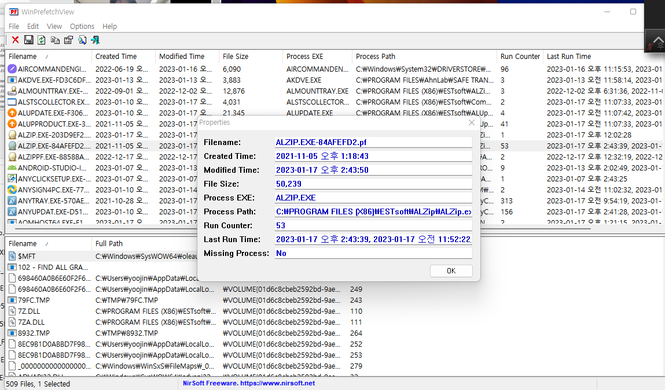The width and height of the screenshot is (665, 390).
Task: Open Properties via toolbar icon
Action: point(68,40)
